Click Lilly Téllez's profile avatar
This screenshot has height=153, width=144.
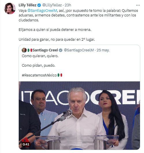point(10,8)
